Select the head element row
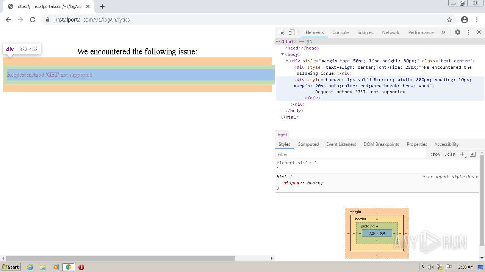485x272 pixels. [x=380, y=48]
